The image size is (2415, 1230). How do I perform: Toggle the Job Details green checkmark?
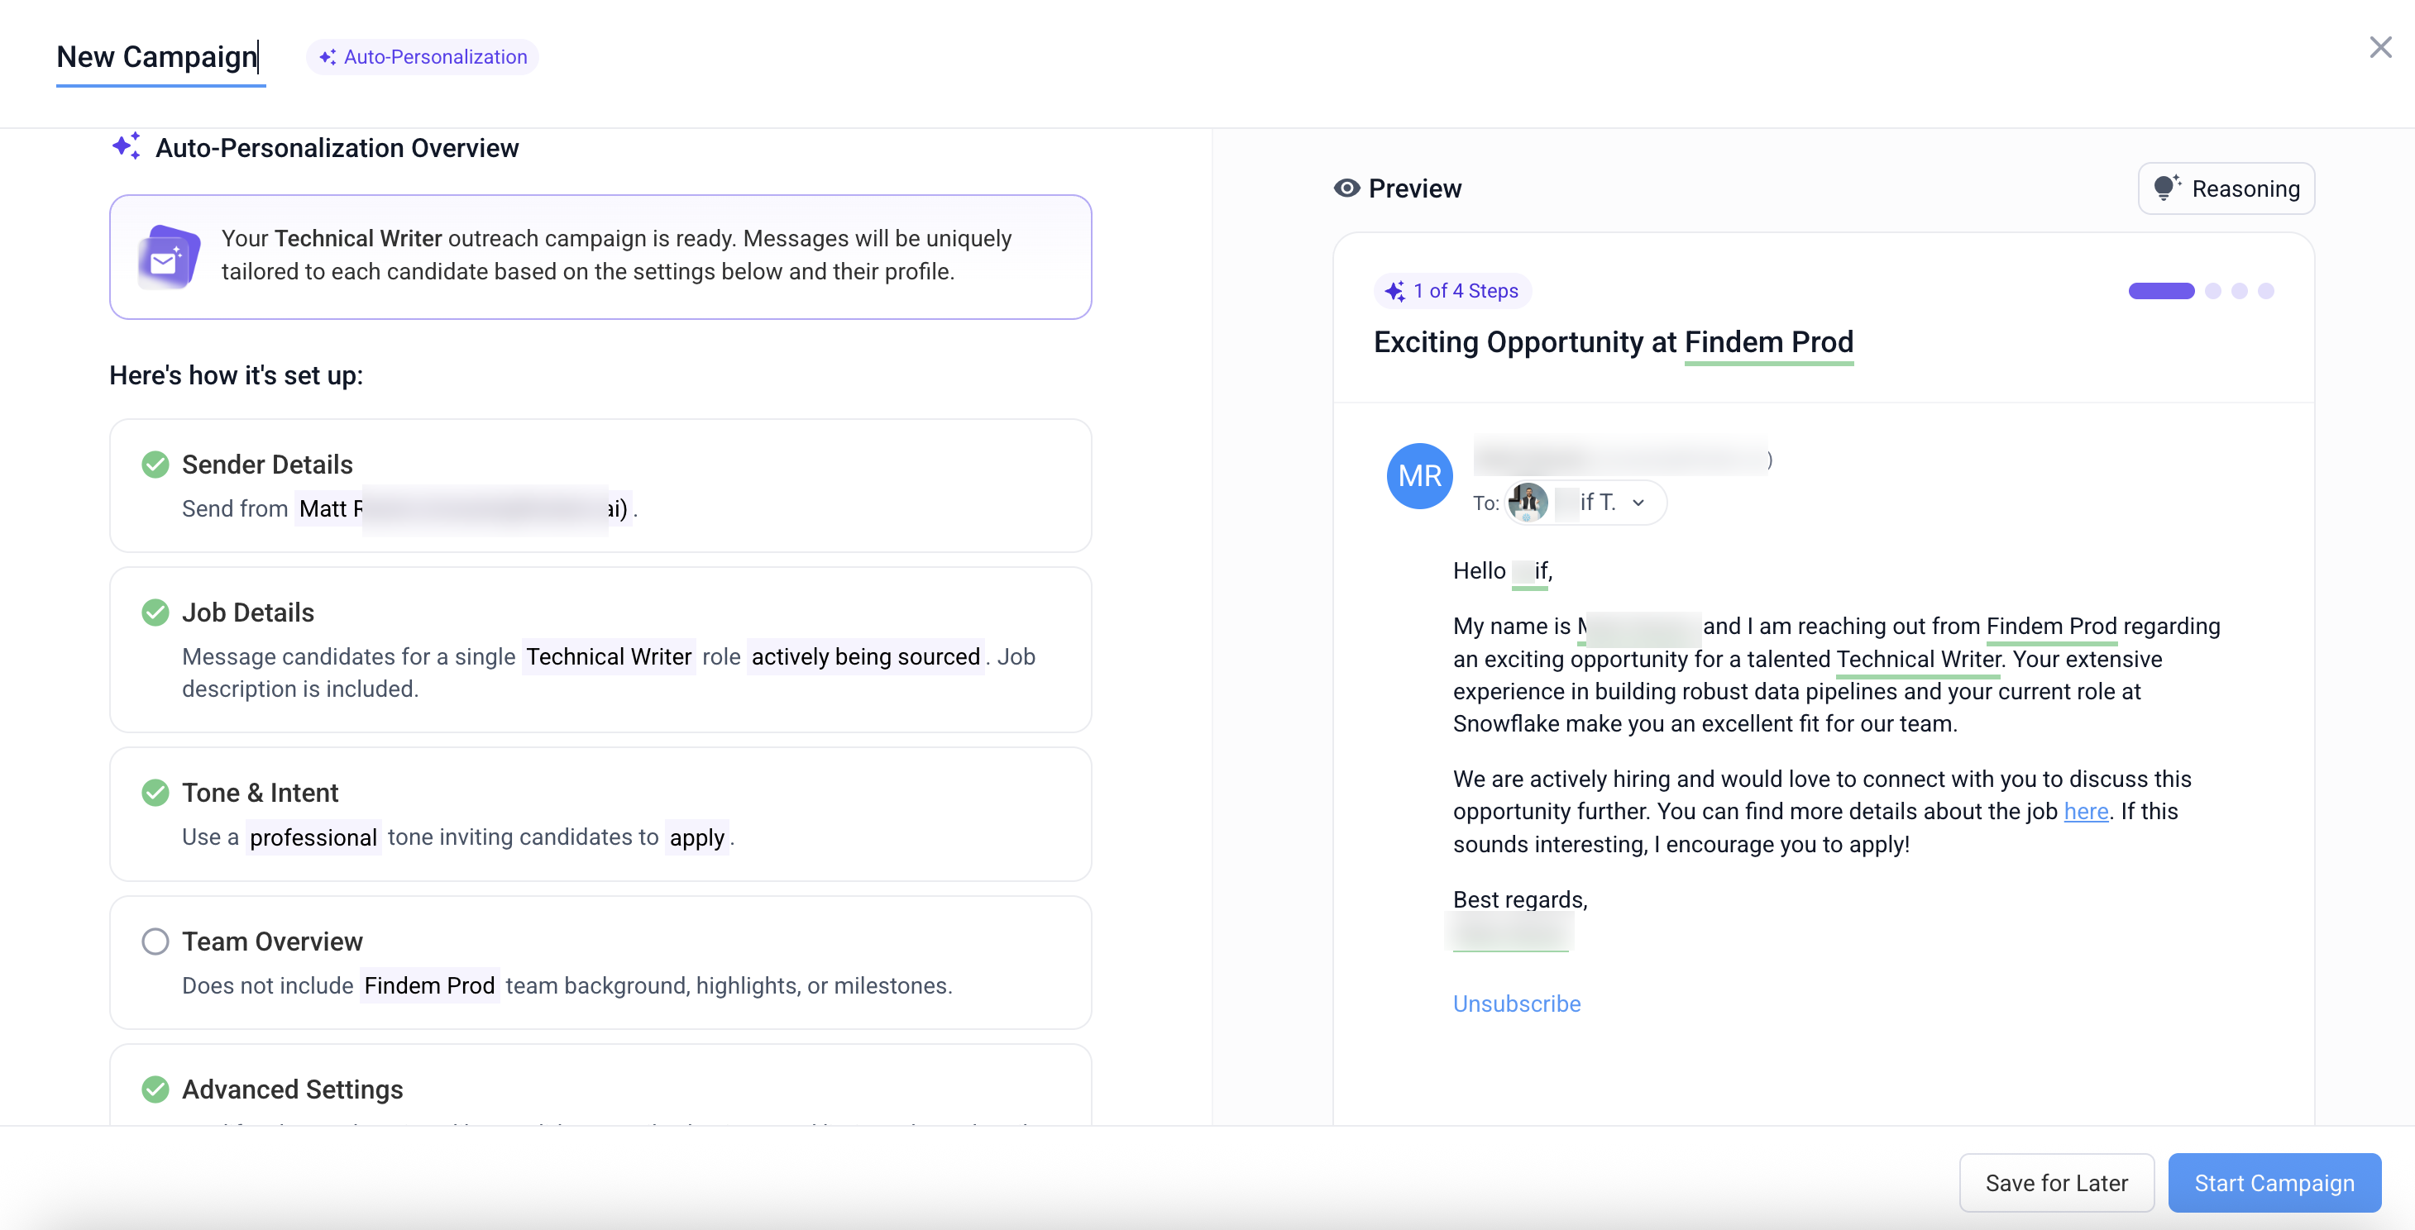[x=155, y=613]
